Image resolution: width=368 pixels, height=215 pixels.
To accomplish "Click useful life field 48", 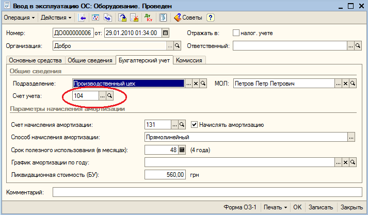I will [x=162, y=150].
